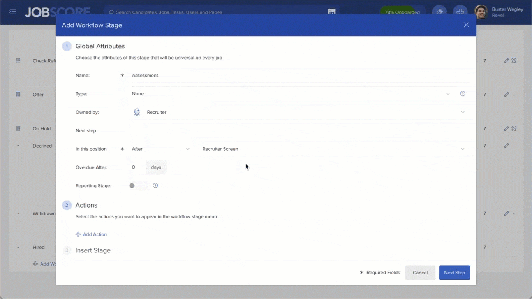Click the edit pencil in Check References row
The height and width of the screenshot is (299, 532).
(x=506, y=61)
